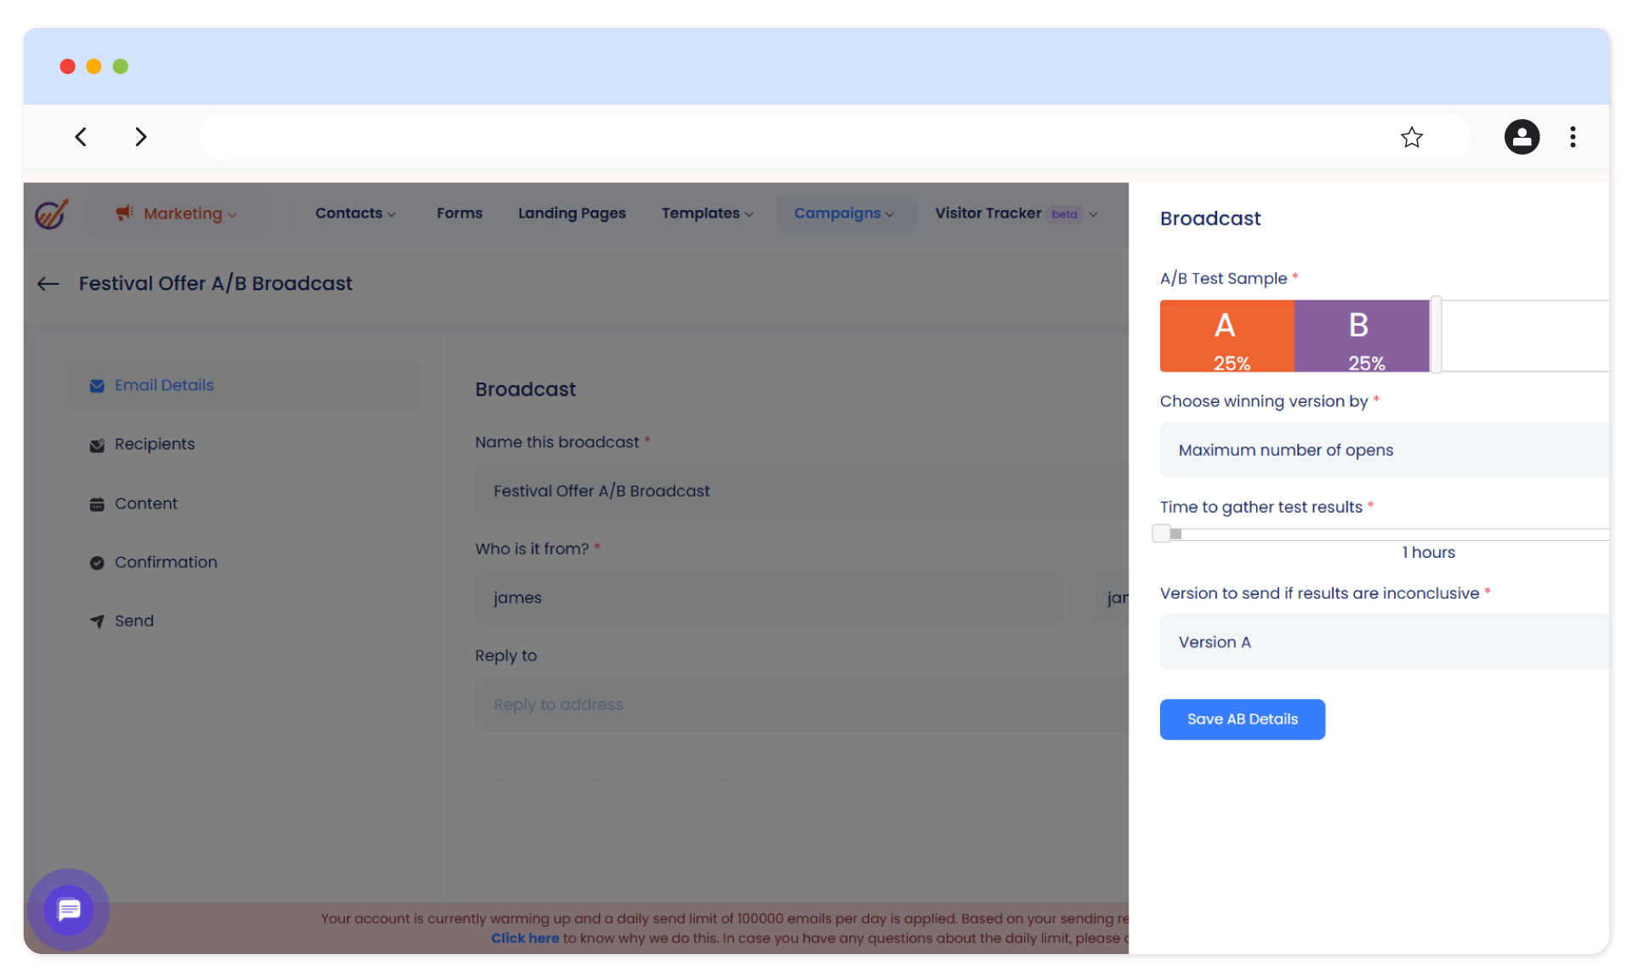Open the Recipients step
The image size is (1633, 977).
coord(154,444)
